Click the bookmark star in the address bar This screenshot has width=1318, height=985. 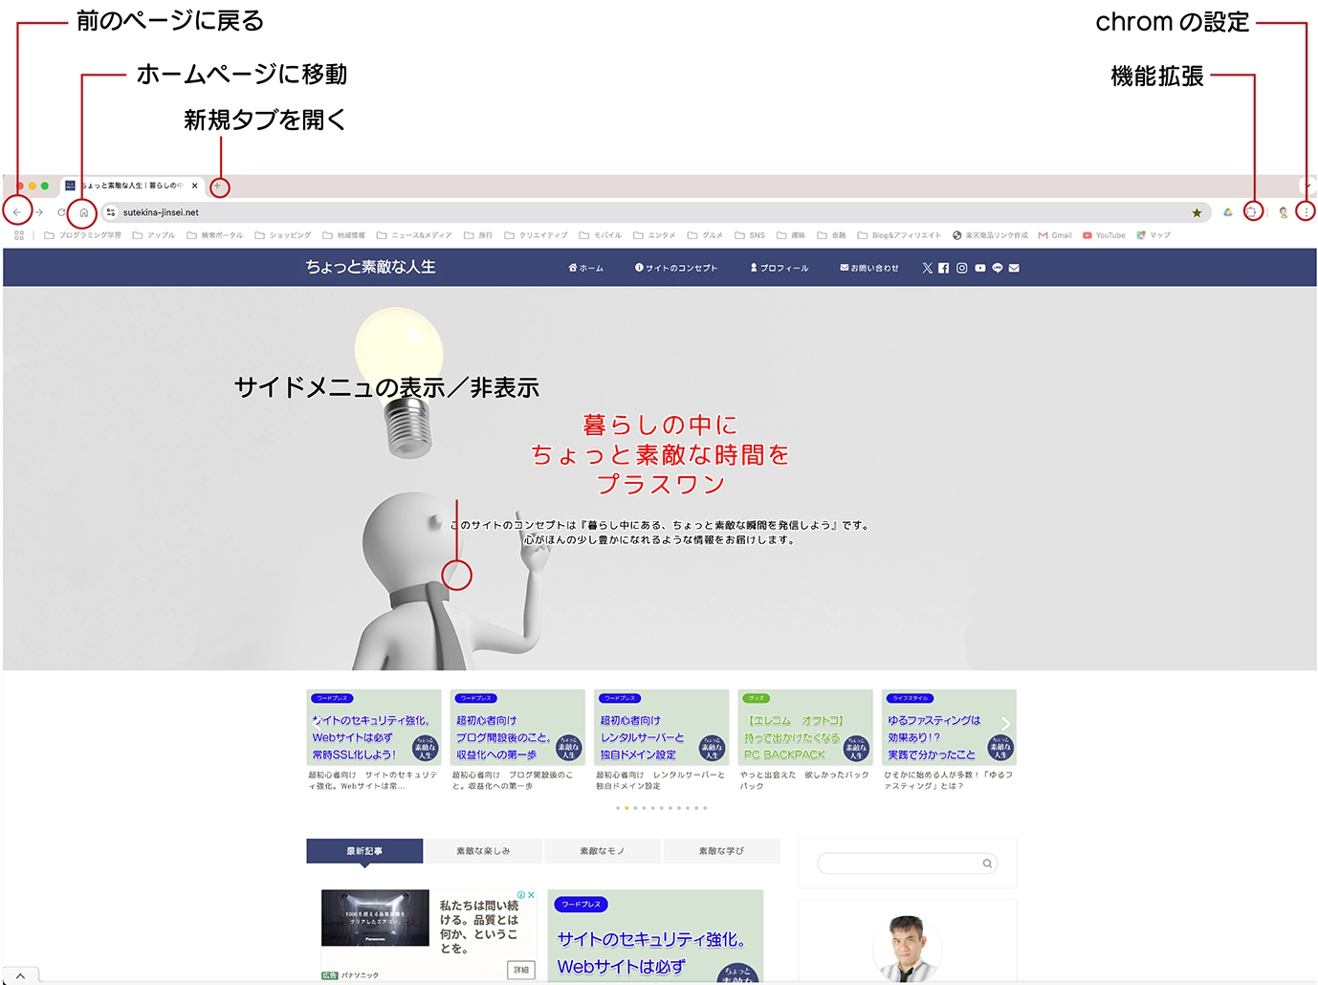[1197, 213]
